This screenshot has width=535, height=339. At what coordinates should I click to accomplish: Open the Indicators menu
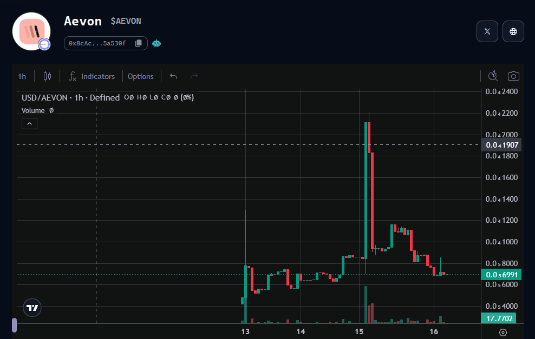92,76
